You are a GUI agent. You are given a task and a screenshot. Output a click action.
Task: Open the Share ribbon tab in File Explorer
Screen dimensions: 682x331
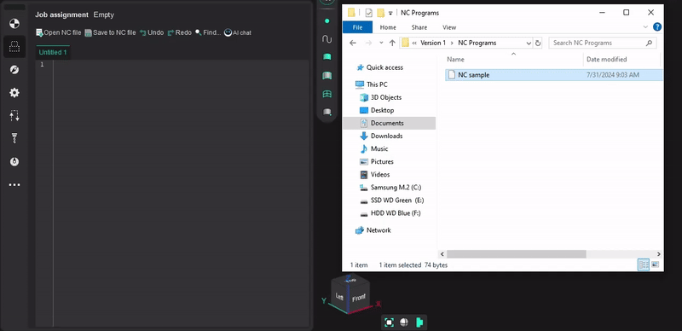[419, 27]
